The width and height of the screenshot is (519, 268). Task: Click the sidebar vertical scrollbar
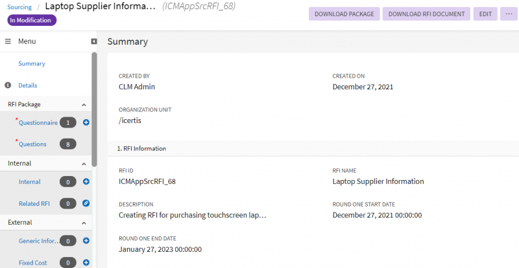click(95, 110)
